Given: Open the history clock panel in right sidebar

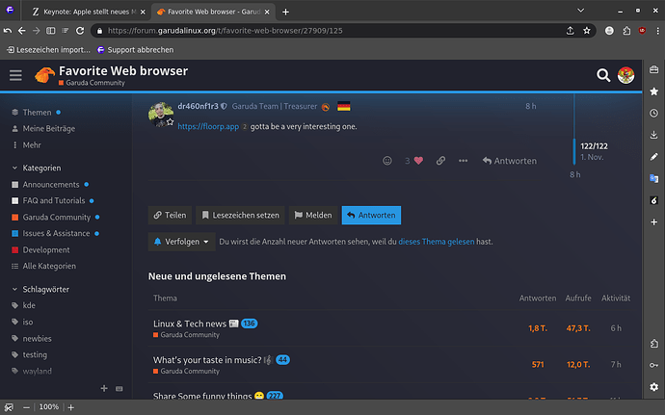Looking at the screenshot, I should [654, 114].
